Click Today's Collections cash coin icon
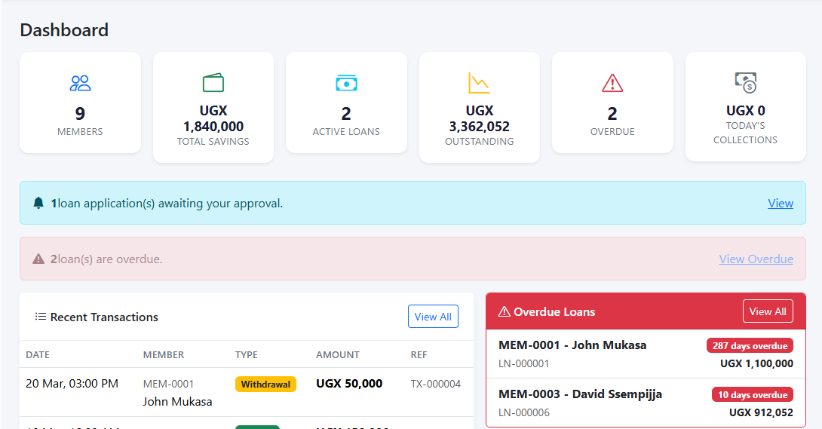 (746, 83)
